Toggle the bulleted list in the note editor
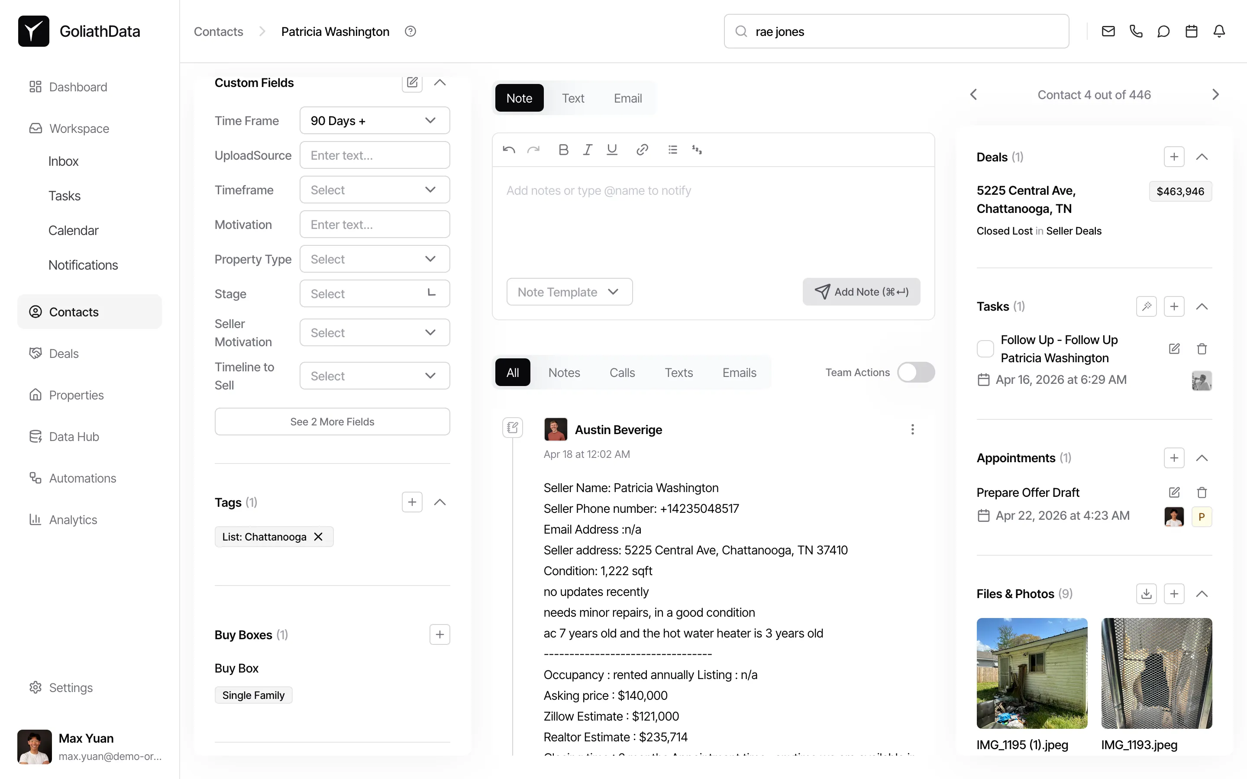The height and width of the screenshot is (779, 1247). 672,149
